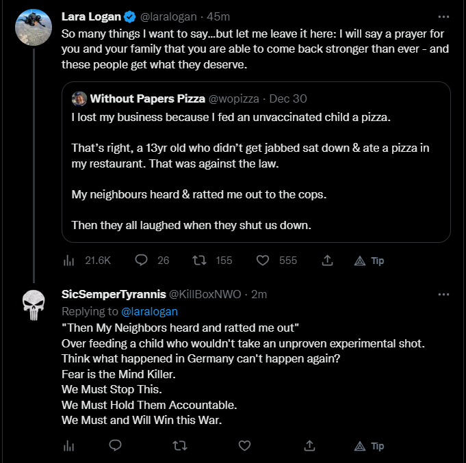This screenshot has height=463, width=466.
Task: Open more options on Lara Logan's tweet
Action: (x=443, y=16)
